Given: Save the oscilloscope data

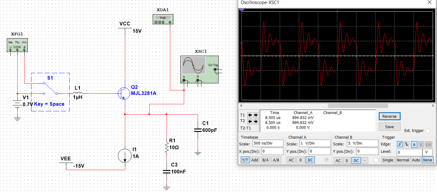Looking at the screenshot, I should 390,127.
